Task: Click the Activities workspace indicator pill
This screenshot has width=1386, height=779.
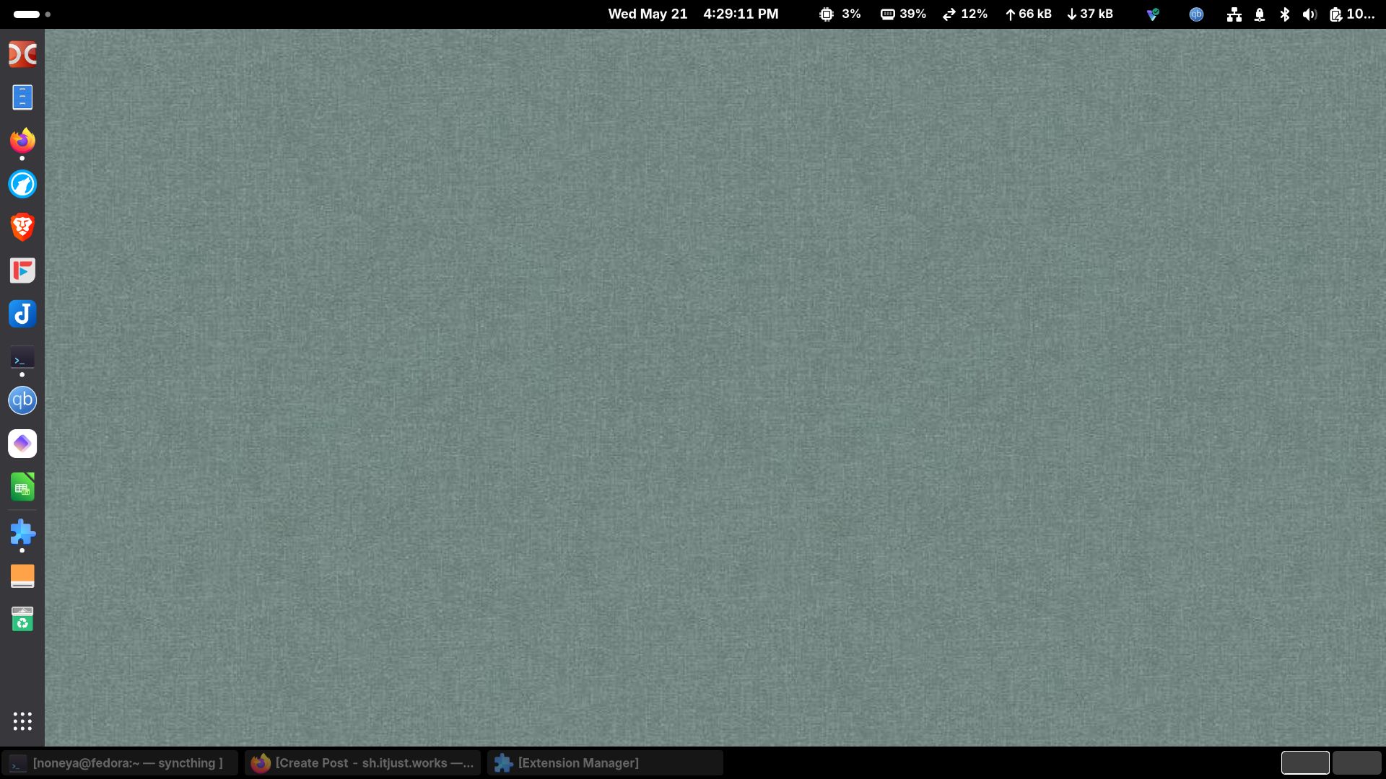Action: [x=32, y=14]
